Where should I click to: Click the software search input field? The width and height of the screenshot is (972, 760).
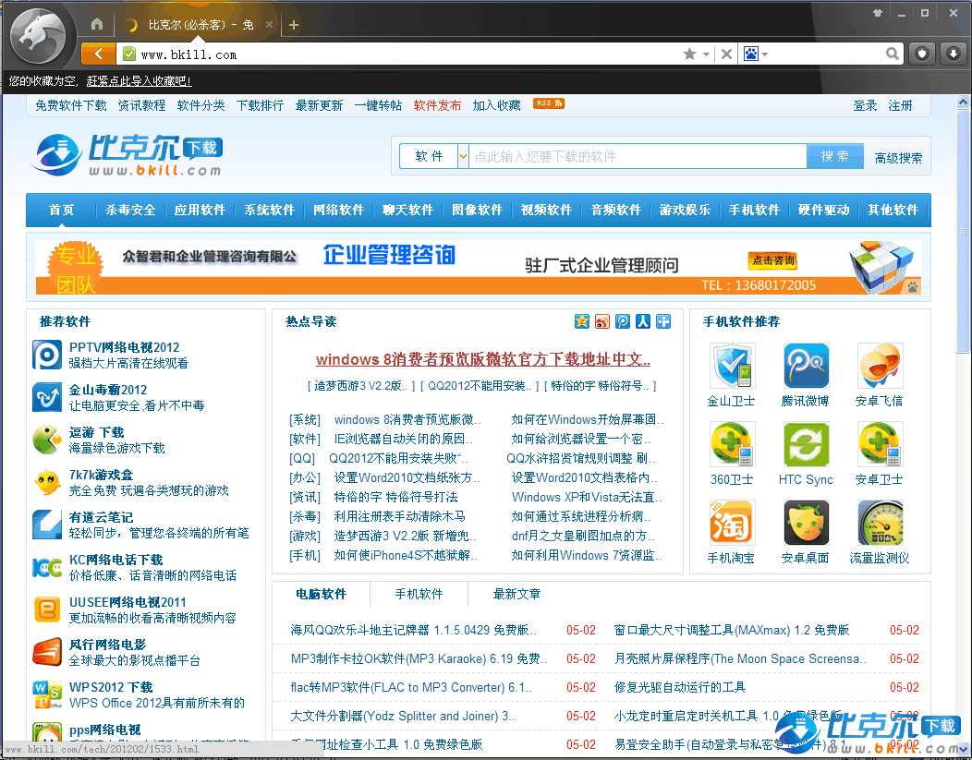tap(638, 157)
